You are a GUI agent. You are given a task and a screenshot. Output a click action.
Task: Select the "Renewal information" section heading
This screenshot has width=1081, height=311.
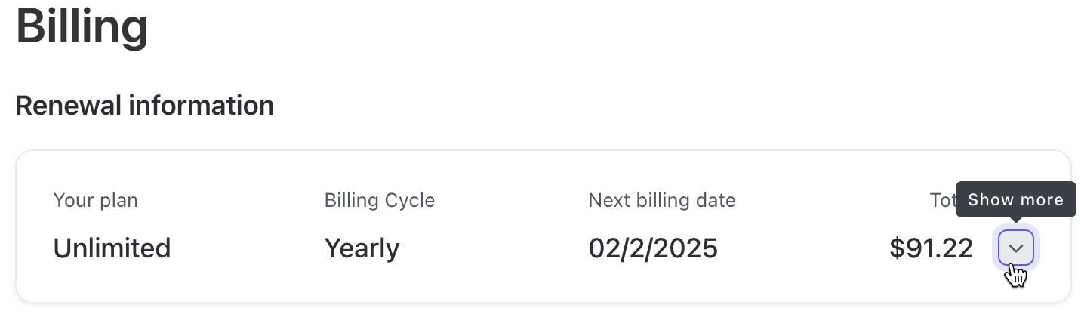click(x=144, y=106)
